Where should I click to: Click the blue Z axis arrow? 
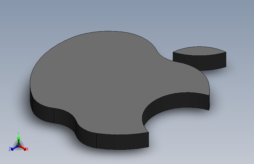coord(15,148)
